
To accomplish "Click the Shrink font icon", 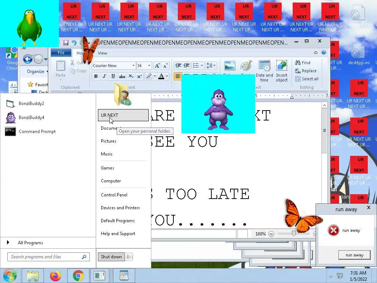I will [165, 66].
